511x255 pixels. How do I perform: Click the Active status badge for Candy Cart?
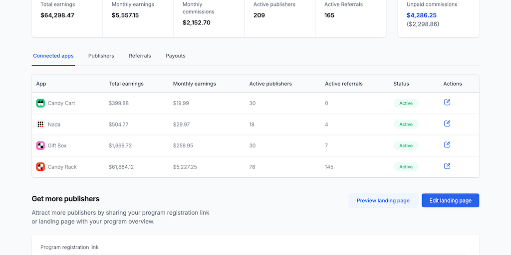[406, 103]
